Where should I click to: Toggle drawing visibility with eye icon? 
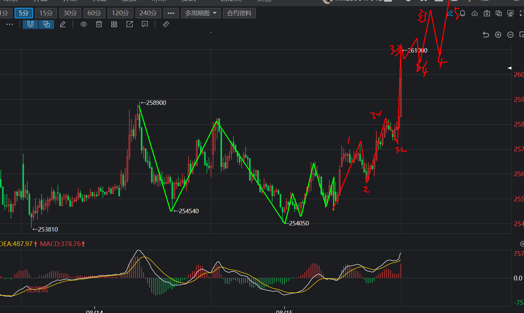(x=84, y=24)
